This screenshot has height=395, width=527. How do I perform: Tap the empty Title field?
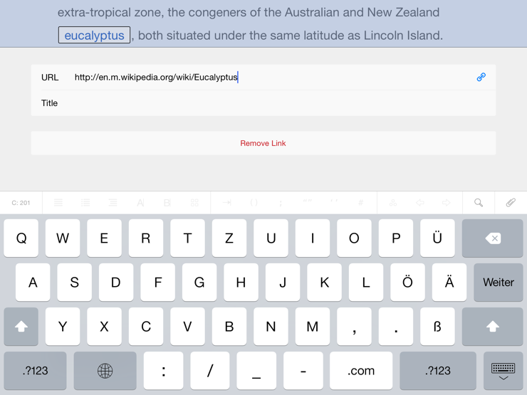271,103
